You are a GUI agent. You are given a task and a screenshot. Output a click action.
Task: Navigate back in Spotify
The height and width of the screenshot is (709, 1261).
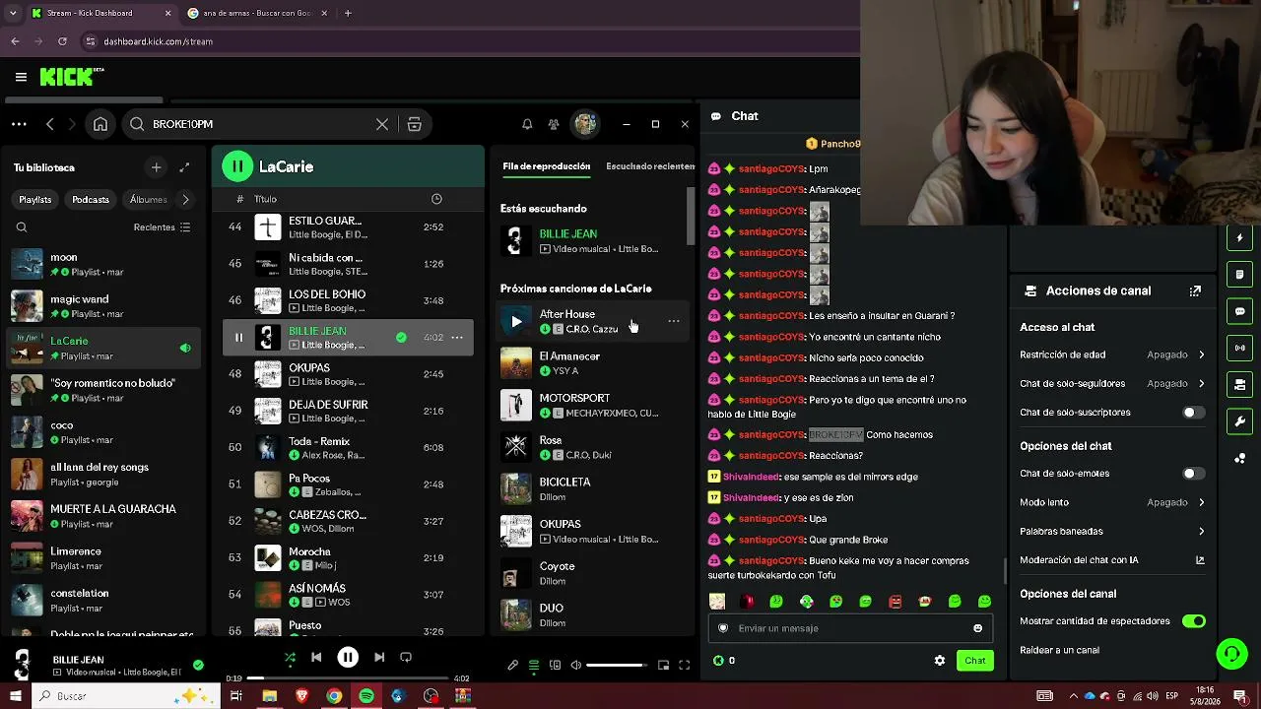coord(50,124)
